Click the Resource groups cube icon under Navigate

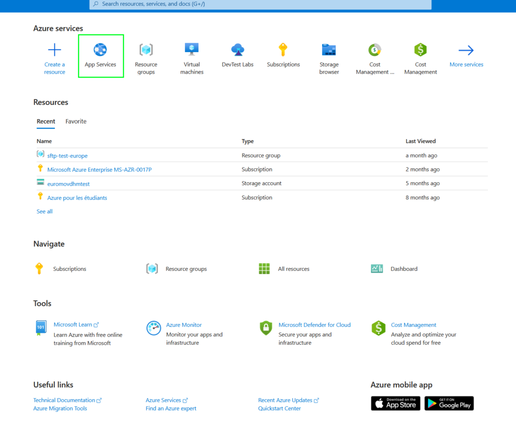click(152, 268)
